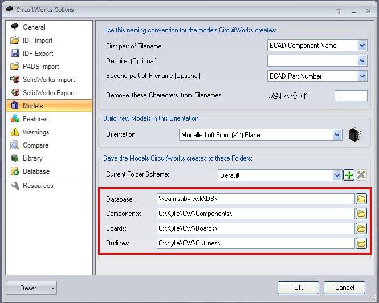
Task: Click the Compare magnifier icon
Action: click(x=15, y=145)
